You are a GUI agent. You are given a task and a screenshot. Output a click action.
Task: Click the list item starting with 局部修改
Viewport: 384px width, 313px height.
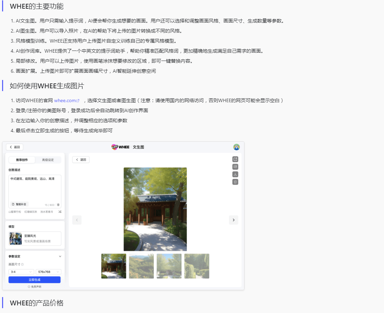[x=104, y=61]
